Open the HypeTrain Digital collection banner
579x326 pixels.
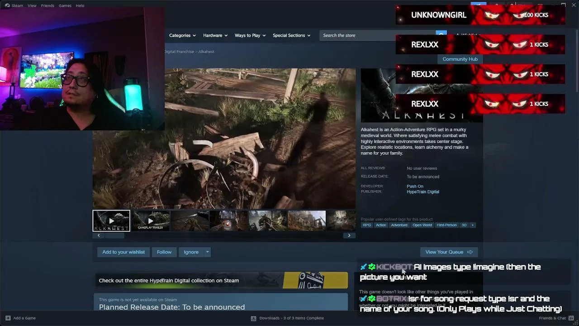click(221, 281)
